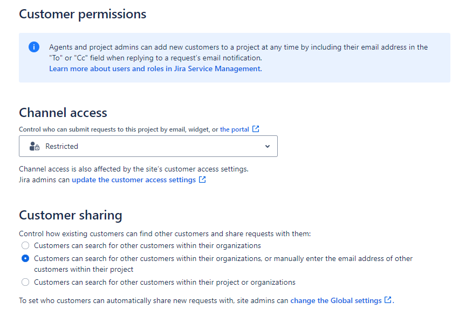The image size is (459, 316).
Task: Open the Restricted channel access dropdown
Action: pos(148,146)
